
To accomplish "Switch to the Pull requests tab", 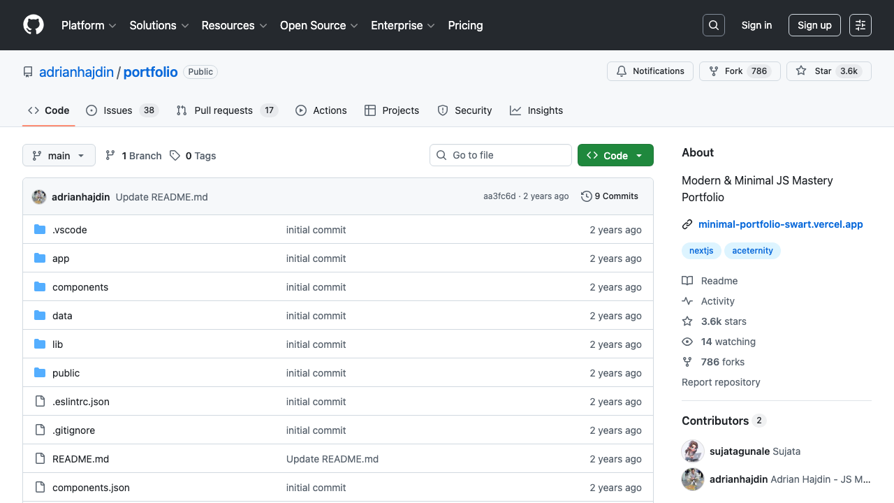I will 226,110.
